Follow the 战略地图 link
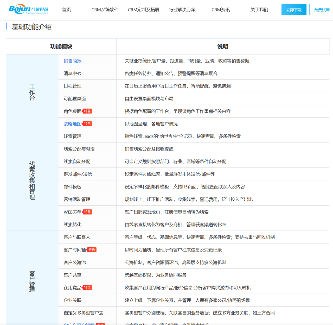This screenshot has height=325, width=333. [73, 124]
